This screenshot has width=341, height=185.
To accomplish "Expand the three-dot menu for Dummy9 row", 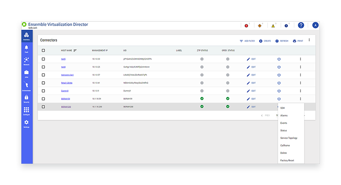I will click(x=300, y=91).
